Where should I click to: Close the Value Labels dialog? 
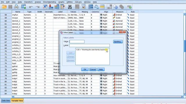coord(122,32)
